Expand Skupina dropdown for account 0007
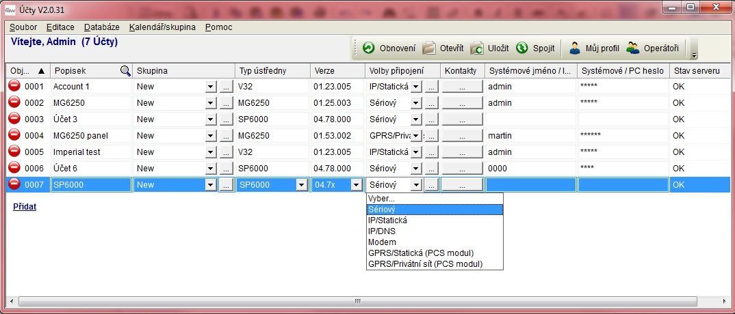735x314 pixels. click(210, 185)
